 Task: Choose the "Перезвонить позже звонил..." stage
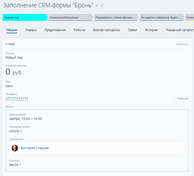pos(116,18)
